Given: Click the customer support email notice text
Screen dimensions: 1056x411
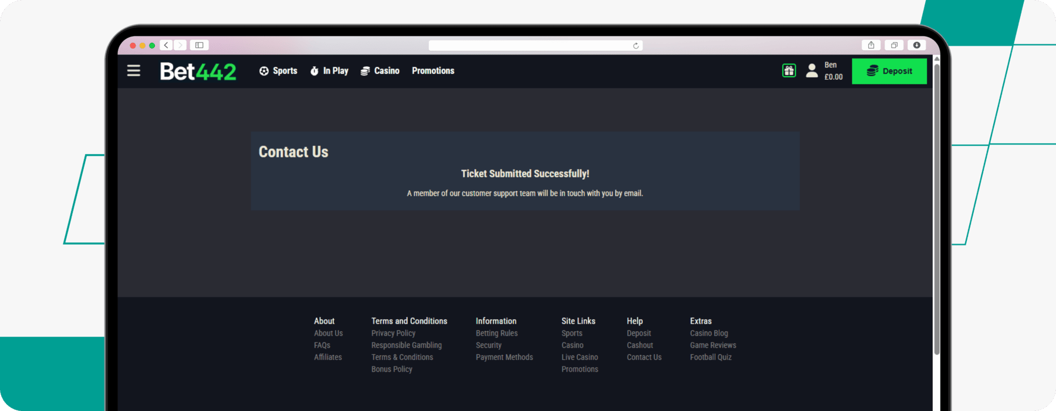Looking at the screenshot, I should pyautogui.click(x=525, y=193).
